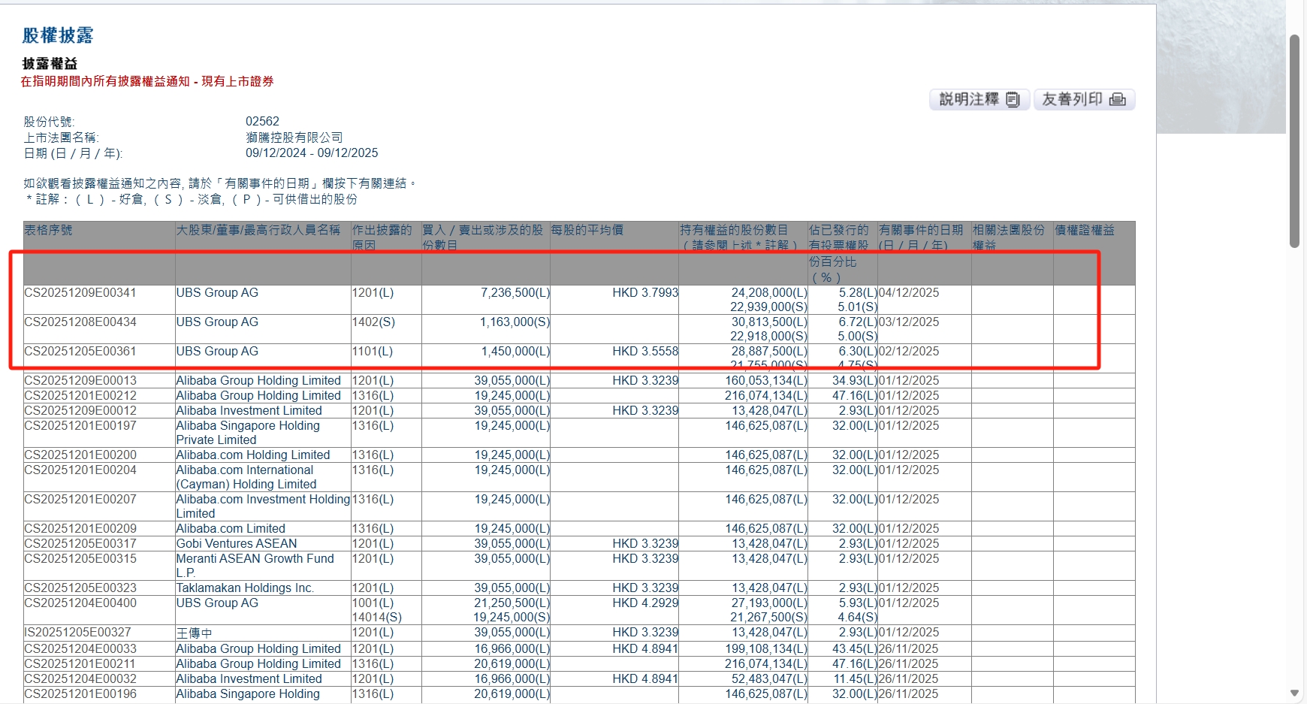Select form number CS20251205E00317
The width and height of the screenshot is (1307, 704).
pyautogui.click(x=80, y=543)
